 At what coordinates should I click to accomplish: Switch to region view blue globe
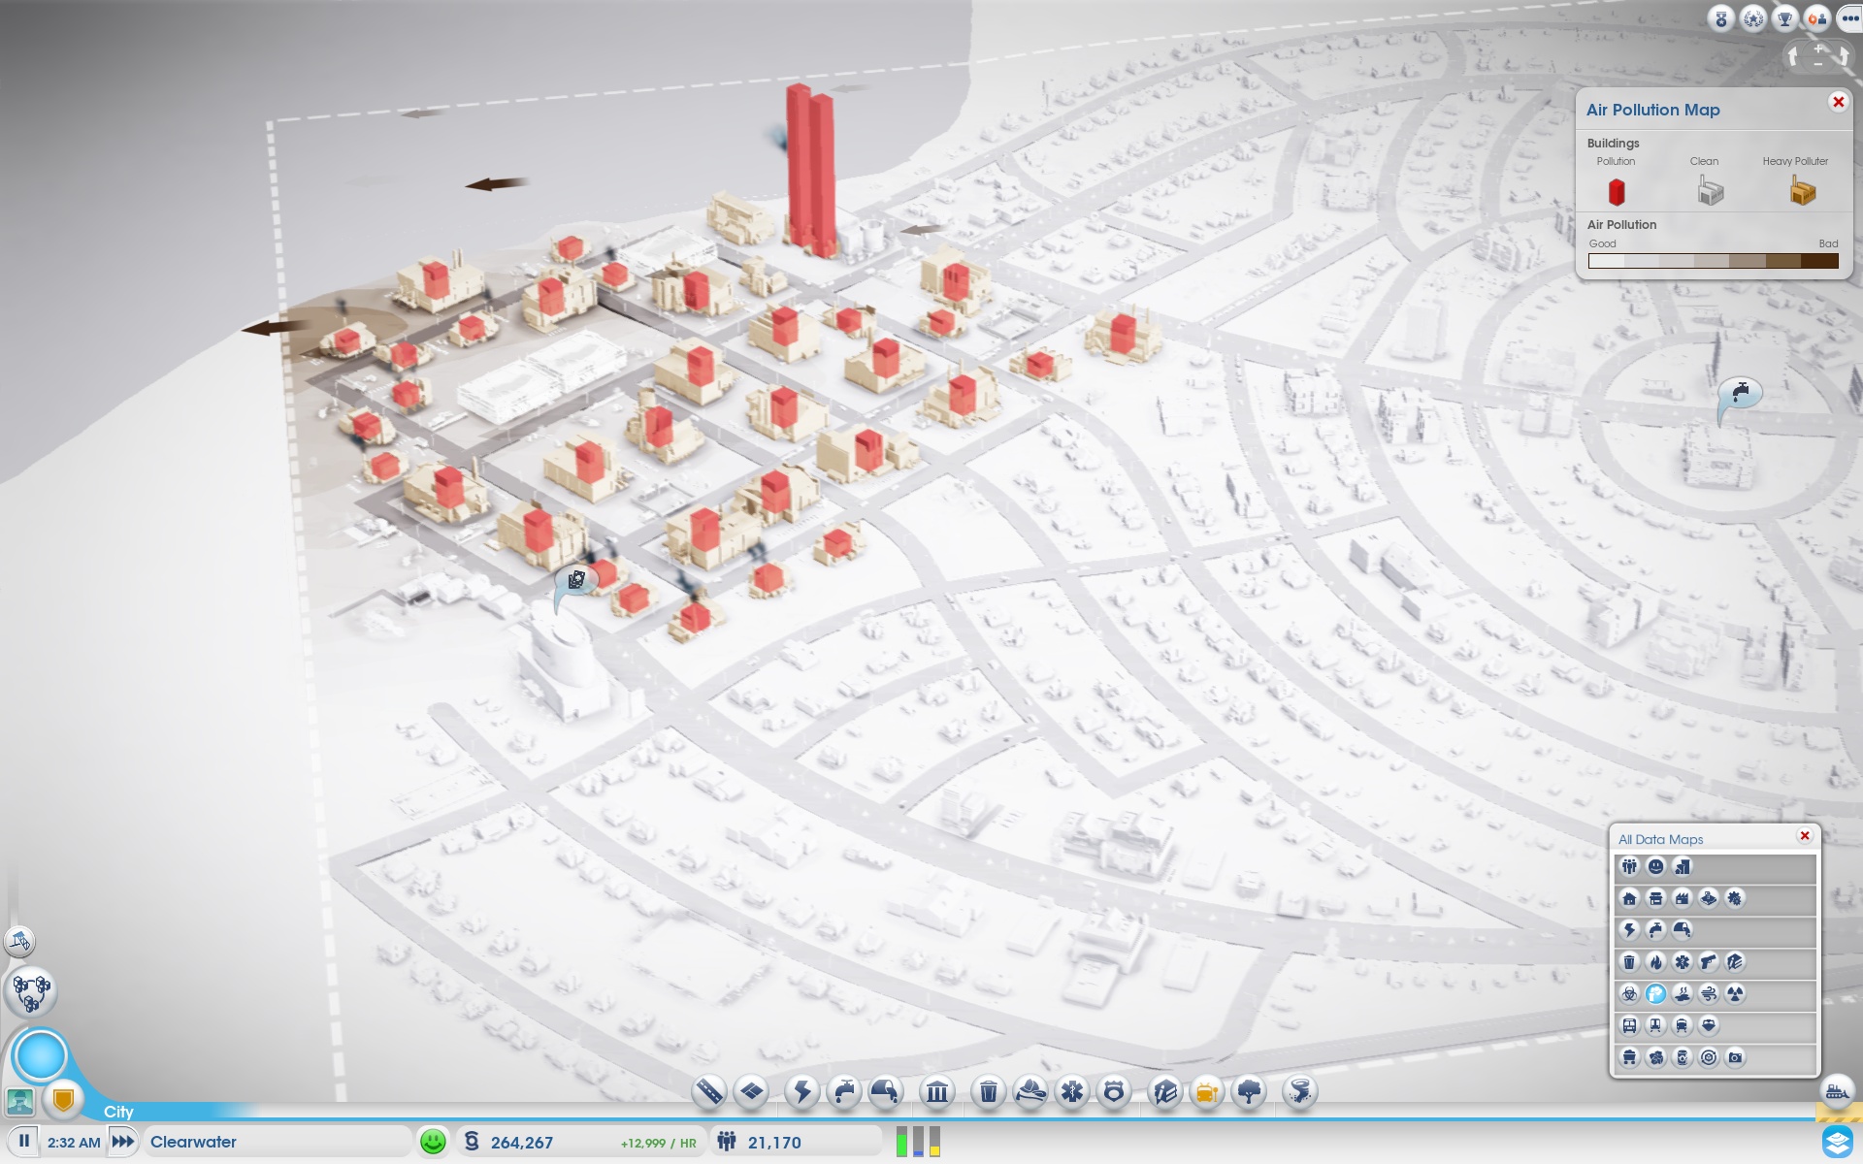[x=41, y=1055]
